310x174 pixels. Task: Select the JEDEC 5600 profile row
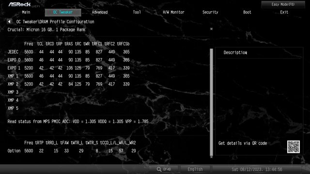pos(68,52)
